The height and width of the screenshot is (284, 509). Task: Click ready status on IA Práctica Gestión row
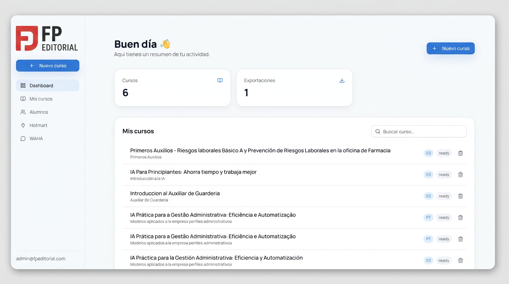point(444,260)
